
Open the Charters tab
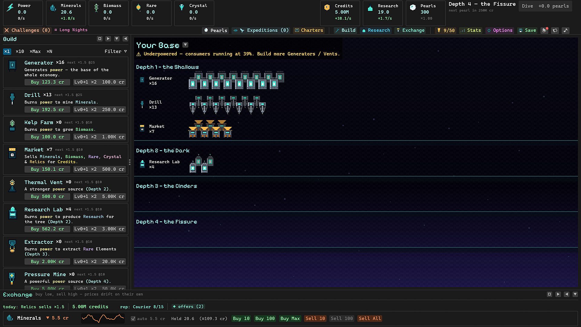click(x=309, y=30)
